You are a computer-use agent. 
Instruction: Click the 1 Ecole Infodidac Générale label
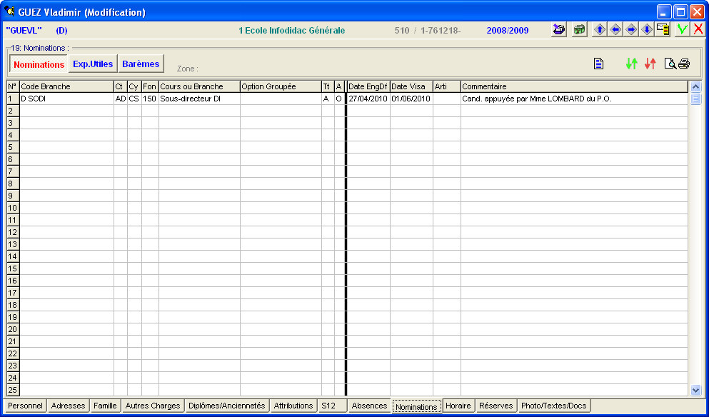click(x=291, y=31)
